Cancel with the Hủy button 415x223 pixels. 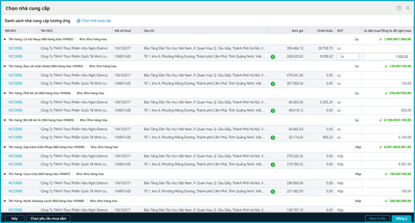[x=15, y=219]
